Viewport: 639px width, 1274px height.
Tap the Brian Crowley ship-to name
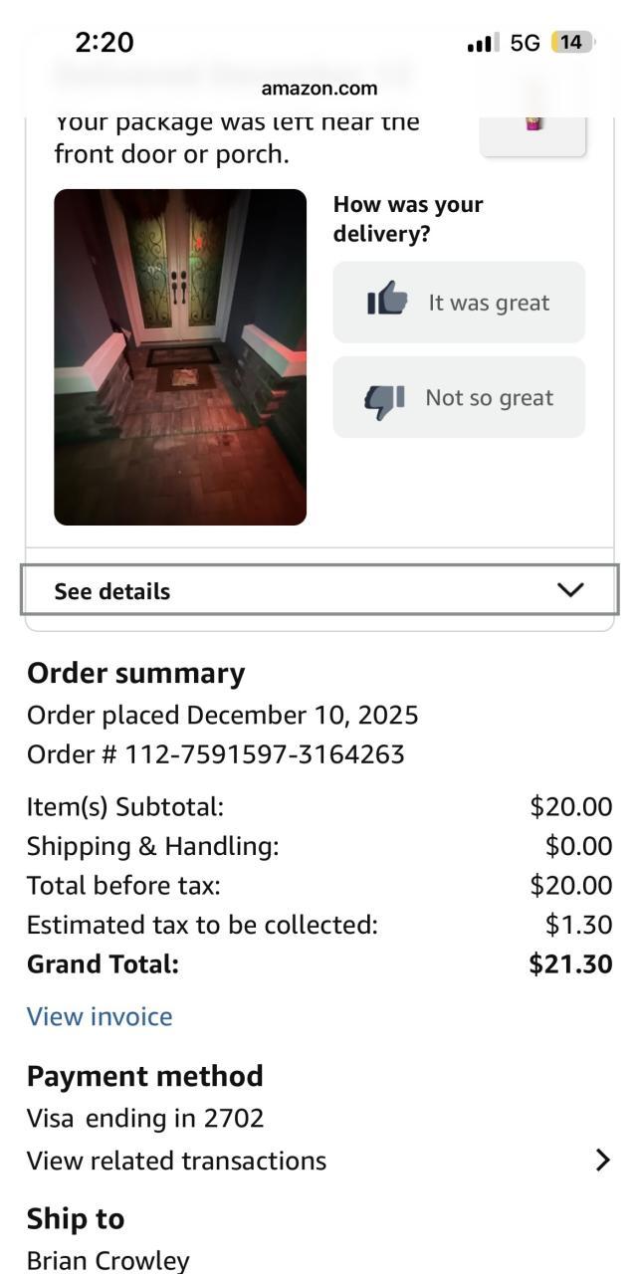click(107, 1260)
